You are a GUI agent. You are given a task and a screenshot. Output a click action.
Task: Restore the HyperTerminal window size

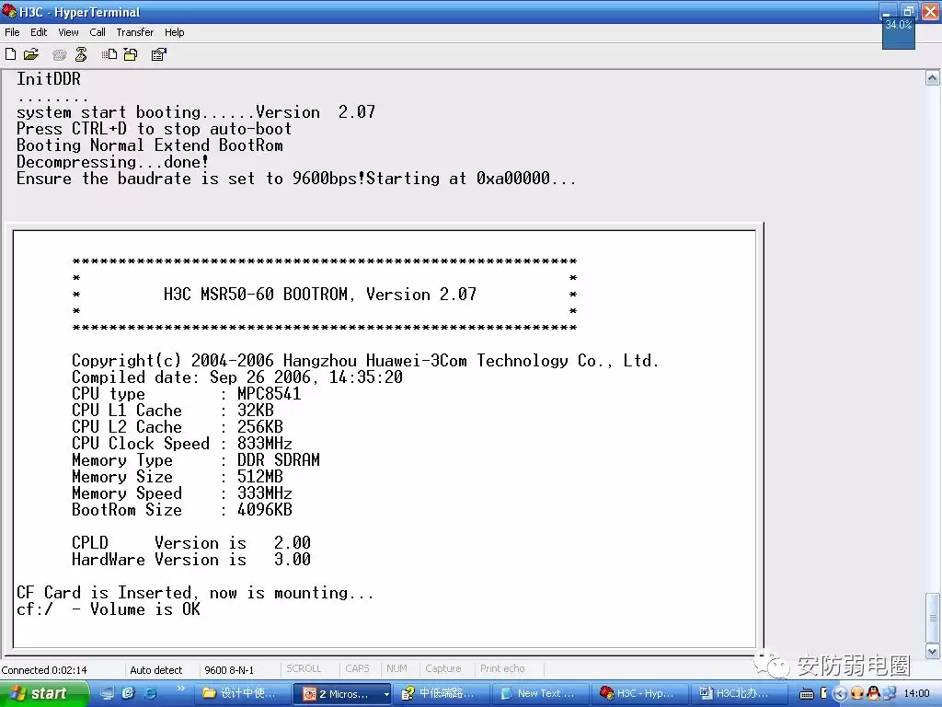909,11
